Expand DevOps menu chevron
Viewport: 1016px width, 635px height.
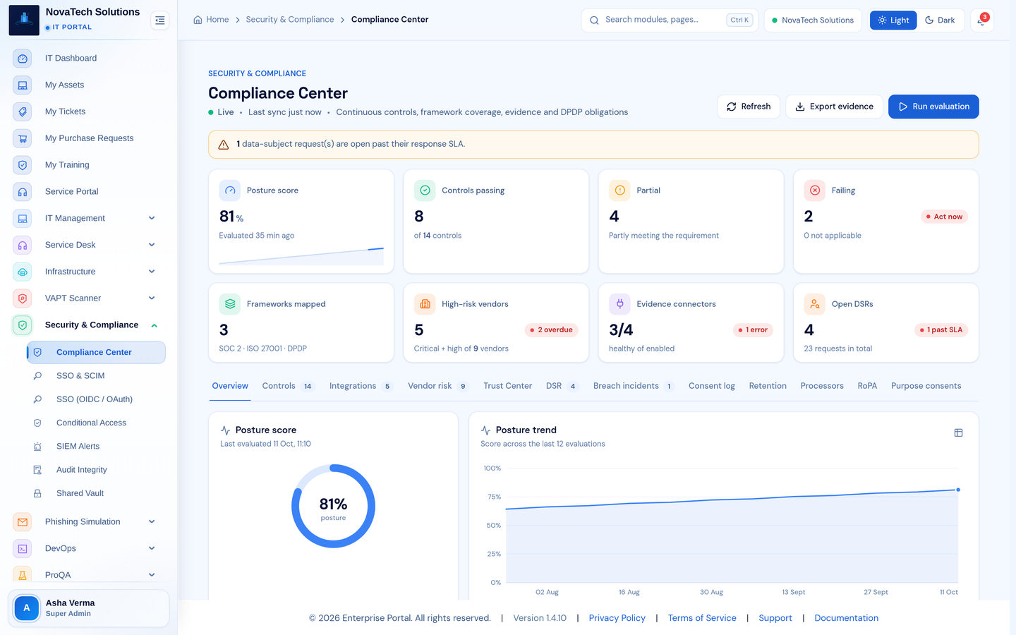152,548
